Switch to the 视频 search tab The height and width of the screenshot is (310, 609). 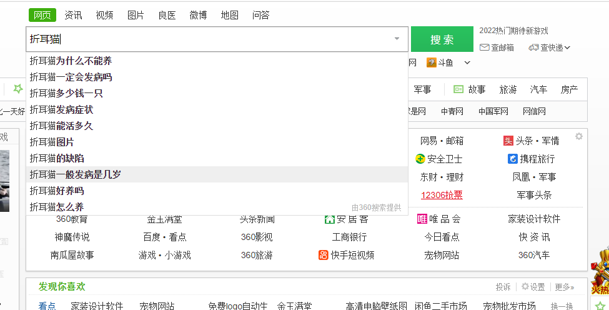click(x=104, y=15)
